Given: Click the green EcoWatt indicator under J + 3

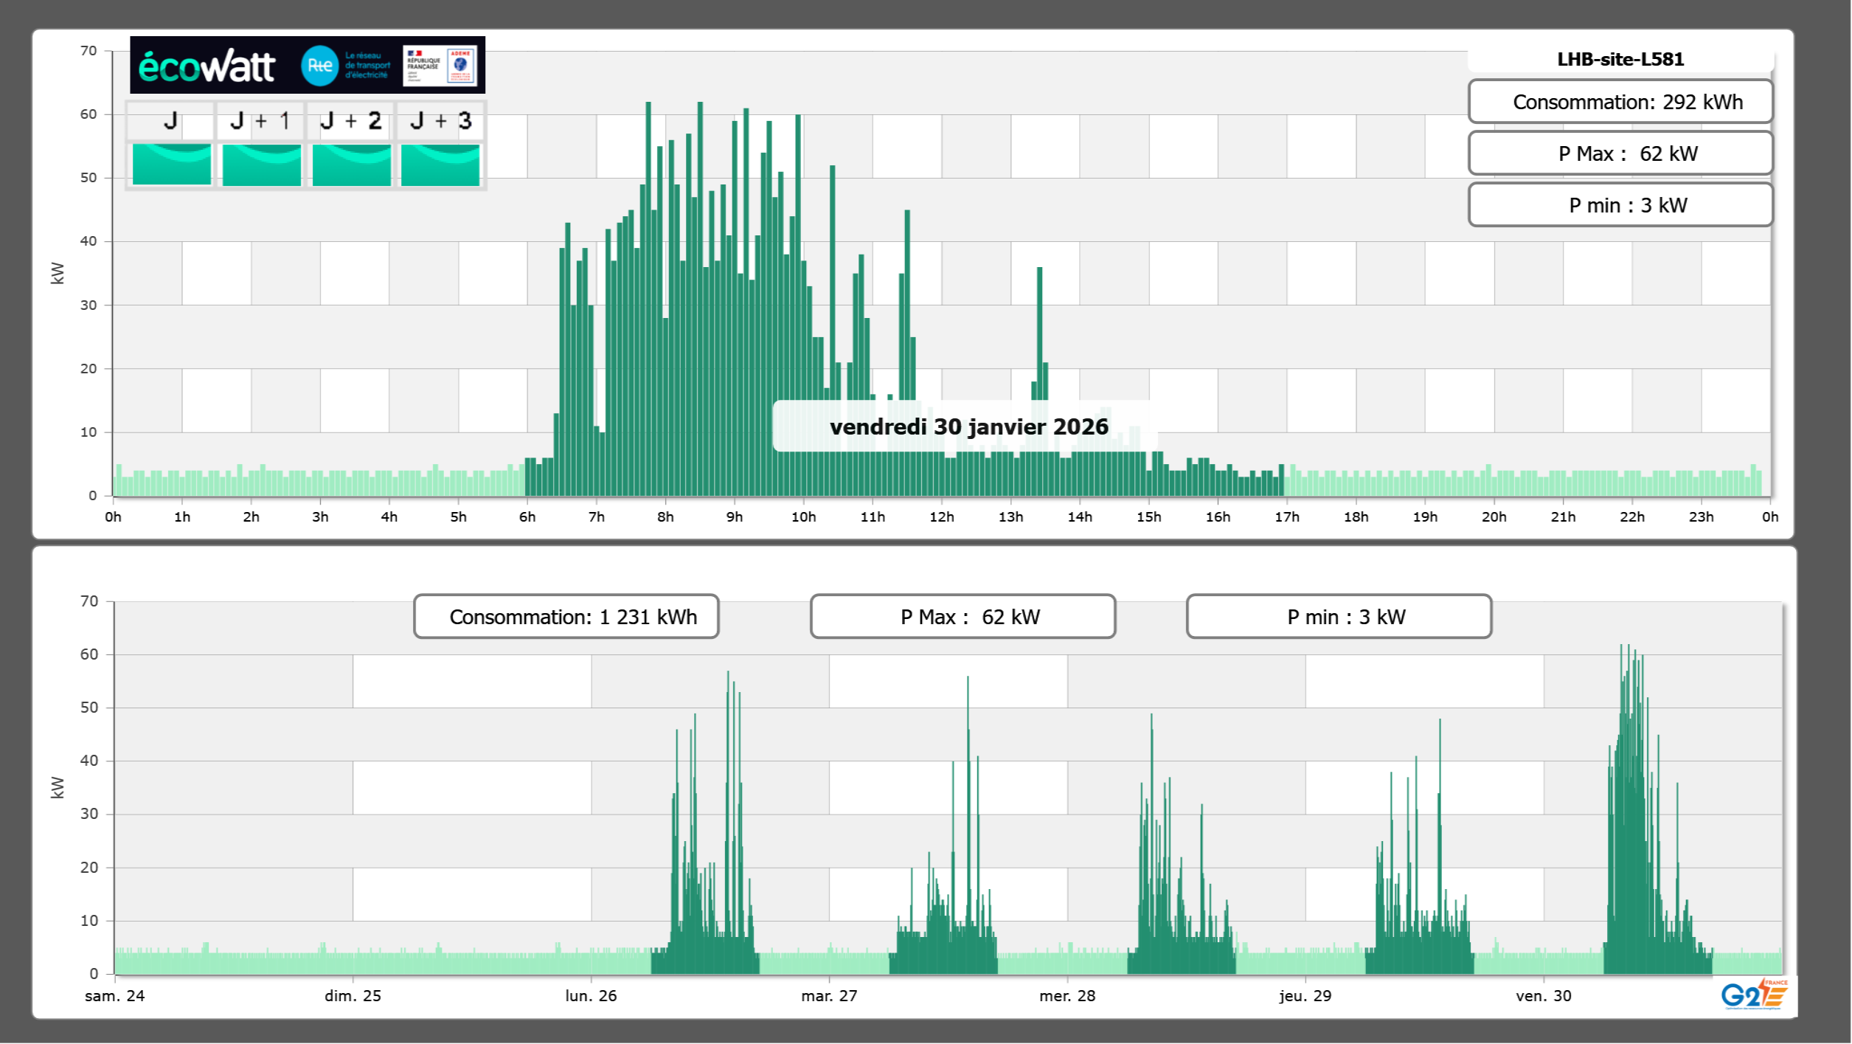Looking at the screenshot, I should tap(440, 165).
